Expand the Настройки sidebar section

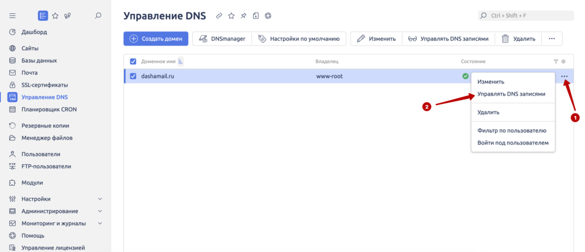pos(100,199)
